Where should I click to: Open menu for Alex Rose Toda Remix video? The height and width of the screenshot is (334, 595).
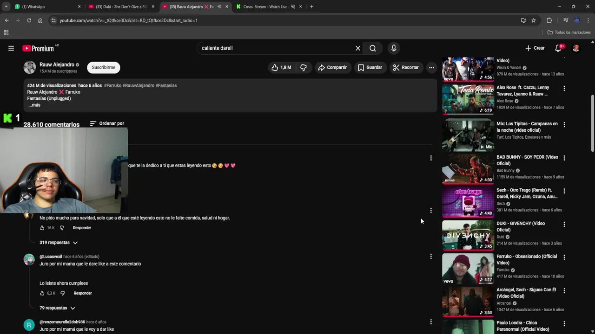coord(564,88)
